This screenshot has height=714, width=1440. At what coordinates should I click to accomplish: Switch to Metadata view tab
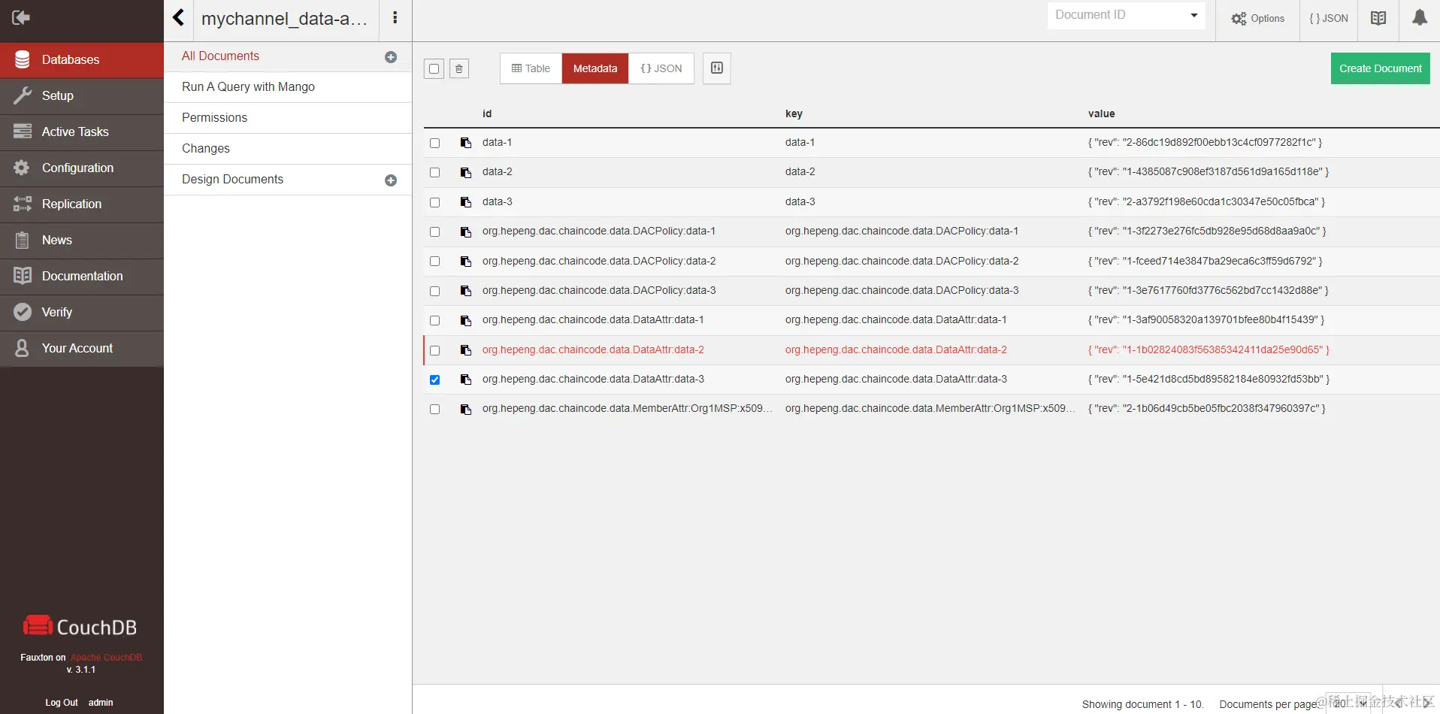tap(595, 68)
